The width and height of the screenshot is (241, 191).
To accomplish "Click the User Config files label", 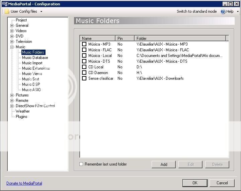I will (x=24, y=11).
